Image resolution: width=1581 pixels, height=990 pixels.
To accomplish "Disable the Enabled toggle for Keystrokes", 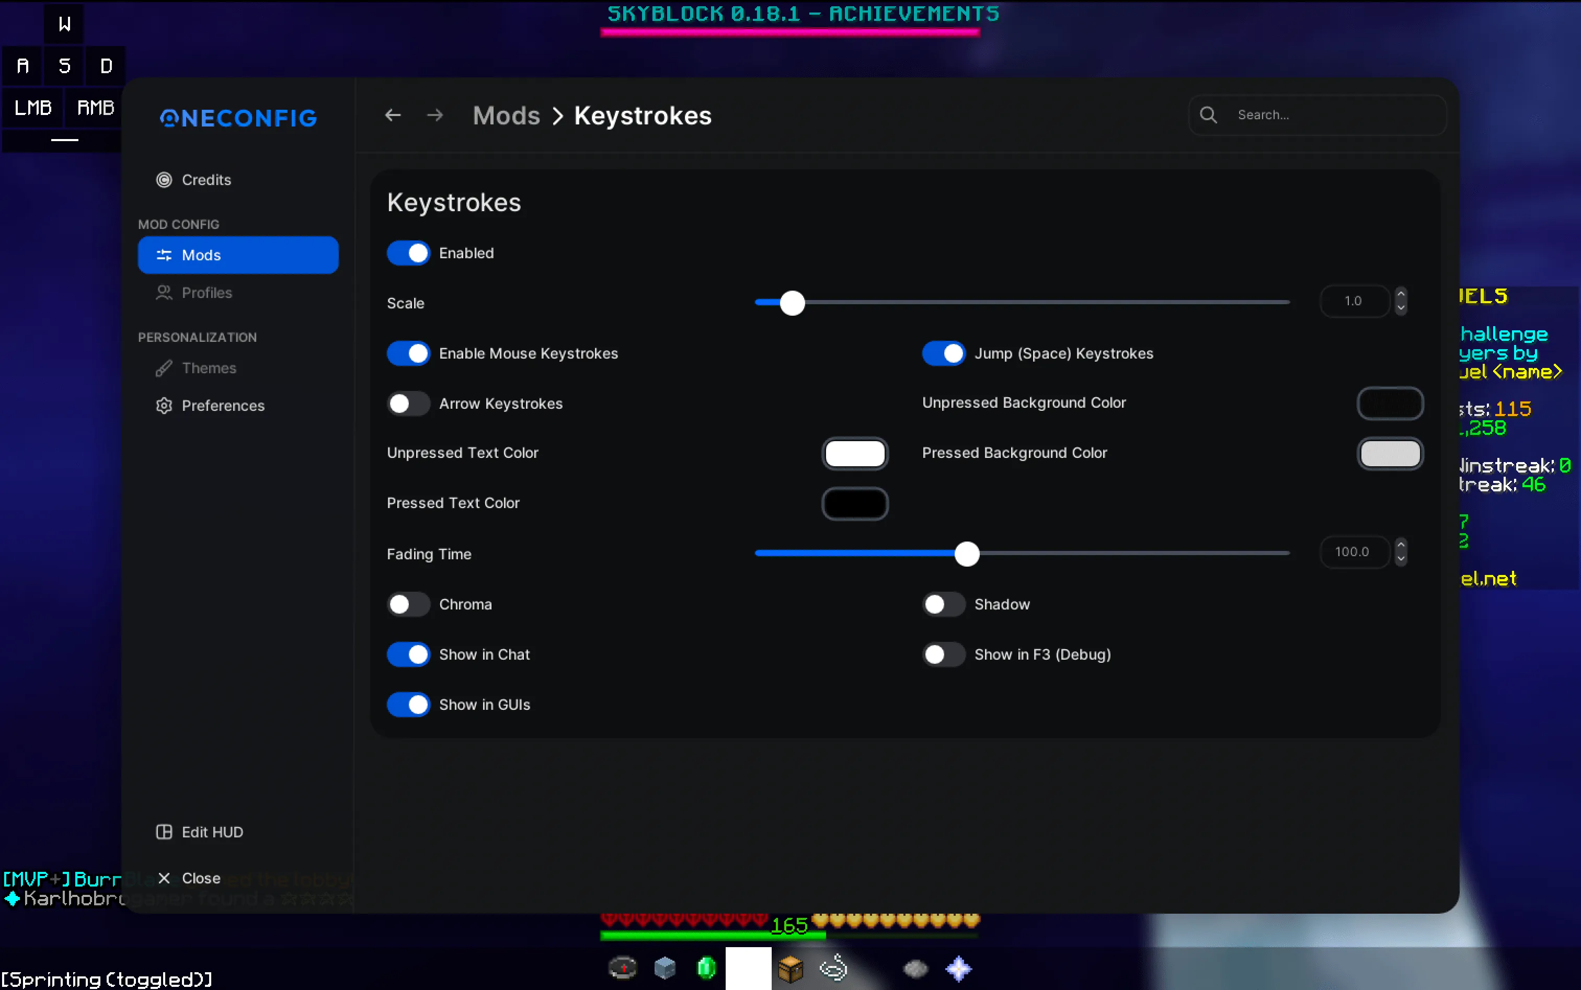I will pos(409,253).
